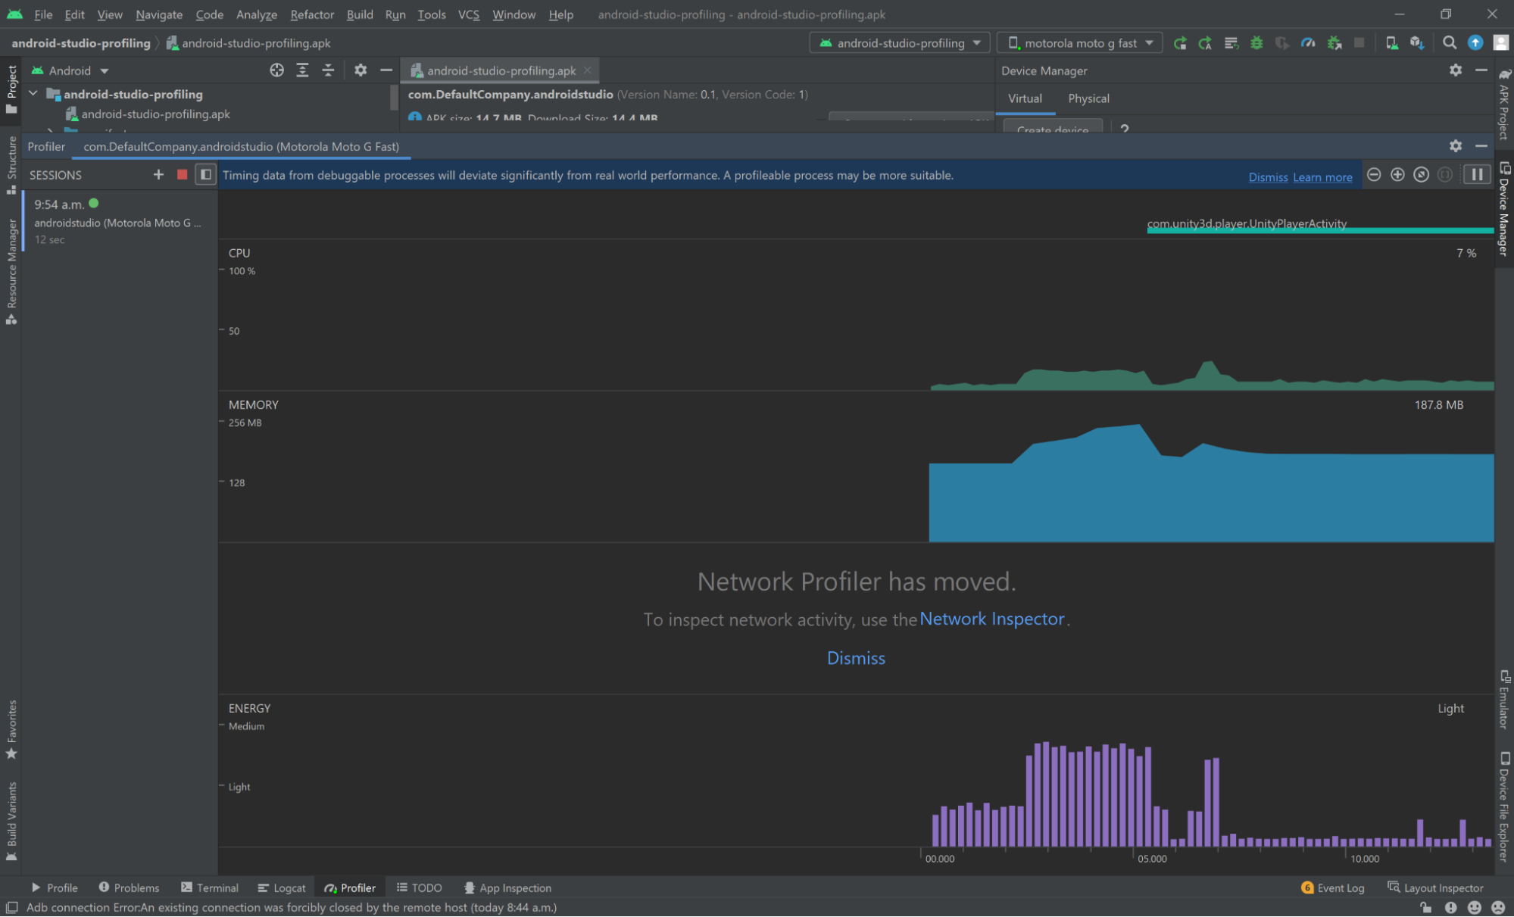Zoom in on the profiler timeline
The height and width of the screenshot is (917, 1514).
point(1397,175)
